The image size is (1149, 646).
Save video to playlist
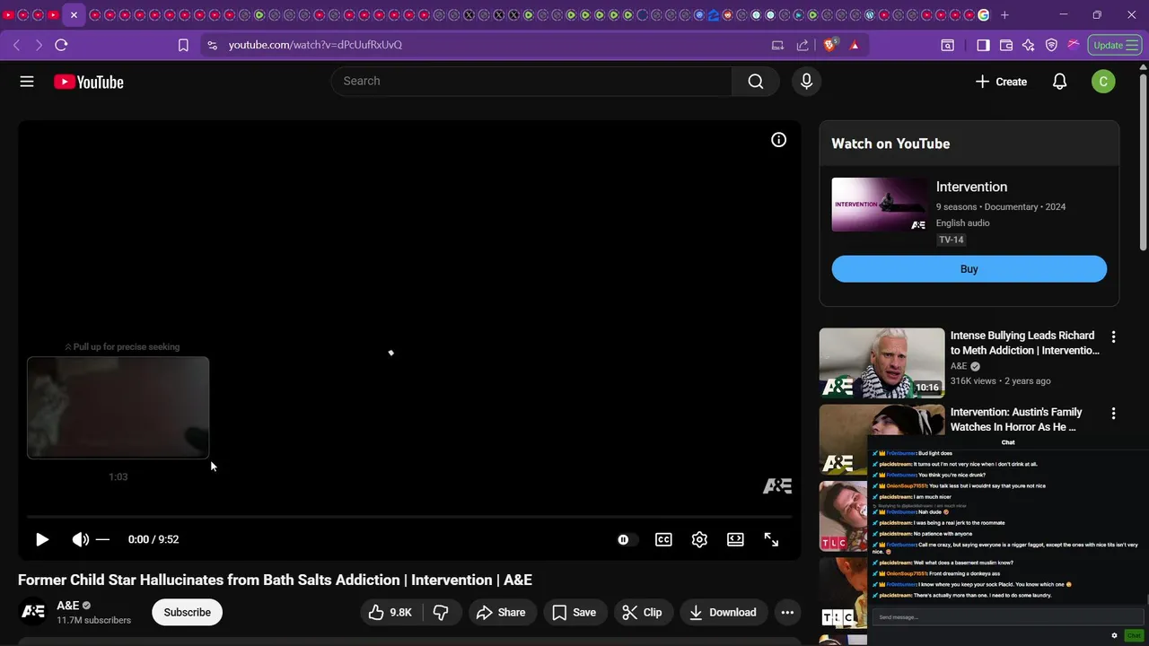click(x=574, y=612)
